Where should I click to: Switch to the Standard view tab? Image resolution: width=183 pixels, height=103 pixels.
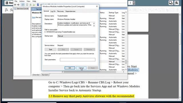coord(45,75)
